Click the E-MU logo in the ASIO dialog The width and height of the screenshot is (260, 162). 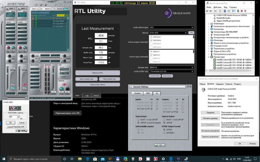pyautogui.click(x=21, y=131)
